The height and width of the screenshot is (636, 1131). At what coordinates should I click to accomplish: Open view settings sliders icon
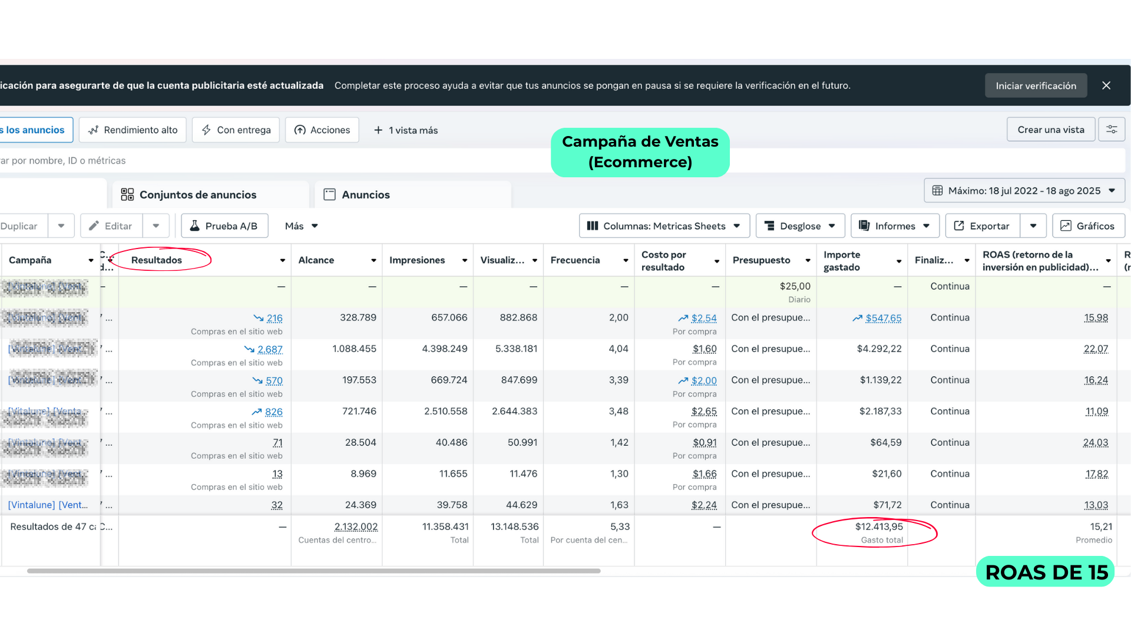(1112, 130)
